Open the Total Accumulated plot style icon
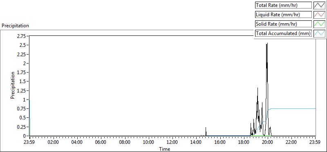This screenshot has height=152, width=327. tap(319, 33)
